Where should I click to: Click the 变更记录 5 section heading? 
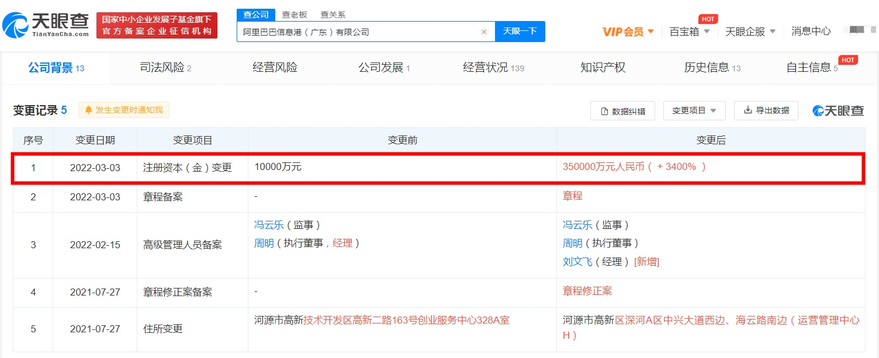[40, 110]
